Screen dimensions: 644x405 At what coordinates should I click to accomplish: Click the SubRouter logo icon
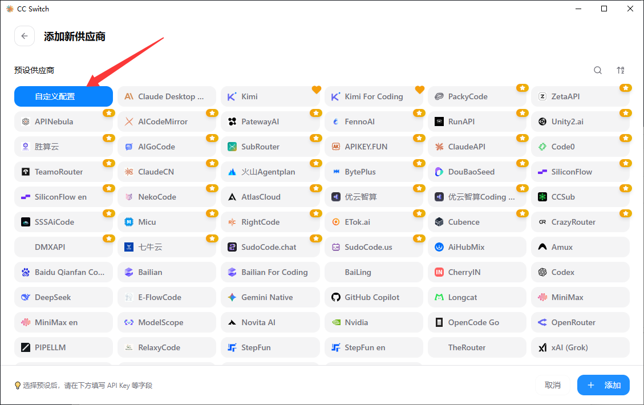click(232, 147)
